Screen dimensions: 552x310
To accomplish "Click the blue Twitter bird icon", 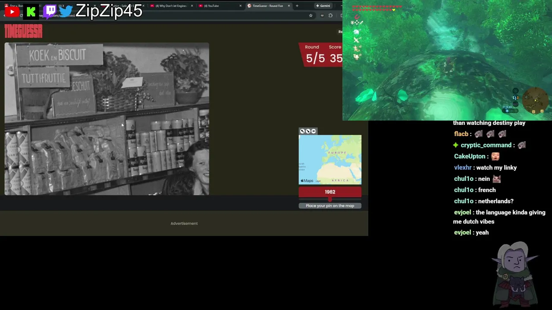I will [x=66, y=11].
